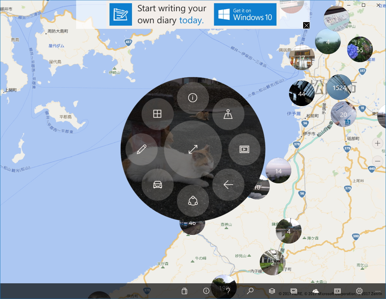
Task: Click the stacked photos icon in bottom bar
Action: (294, 291)
